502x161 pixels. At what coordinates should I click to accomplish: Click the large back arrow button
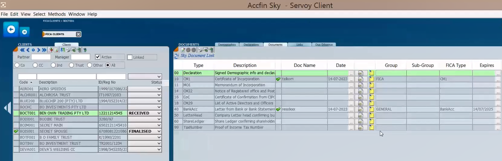point(11,29)
